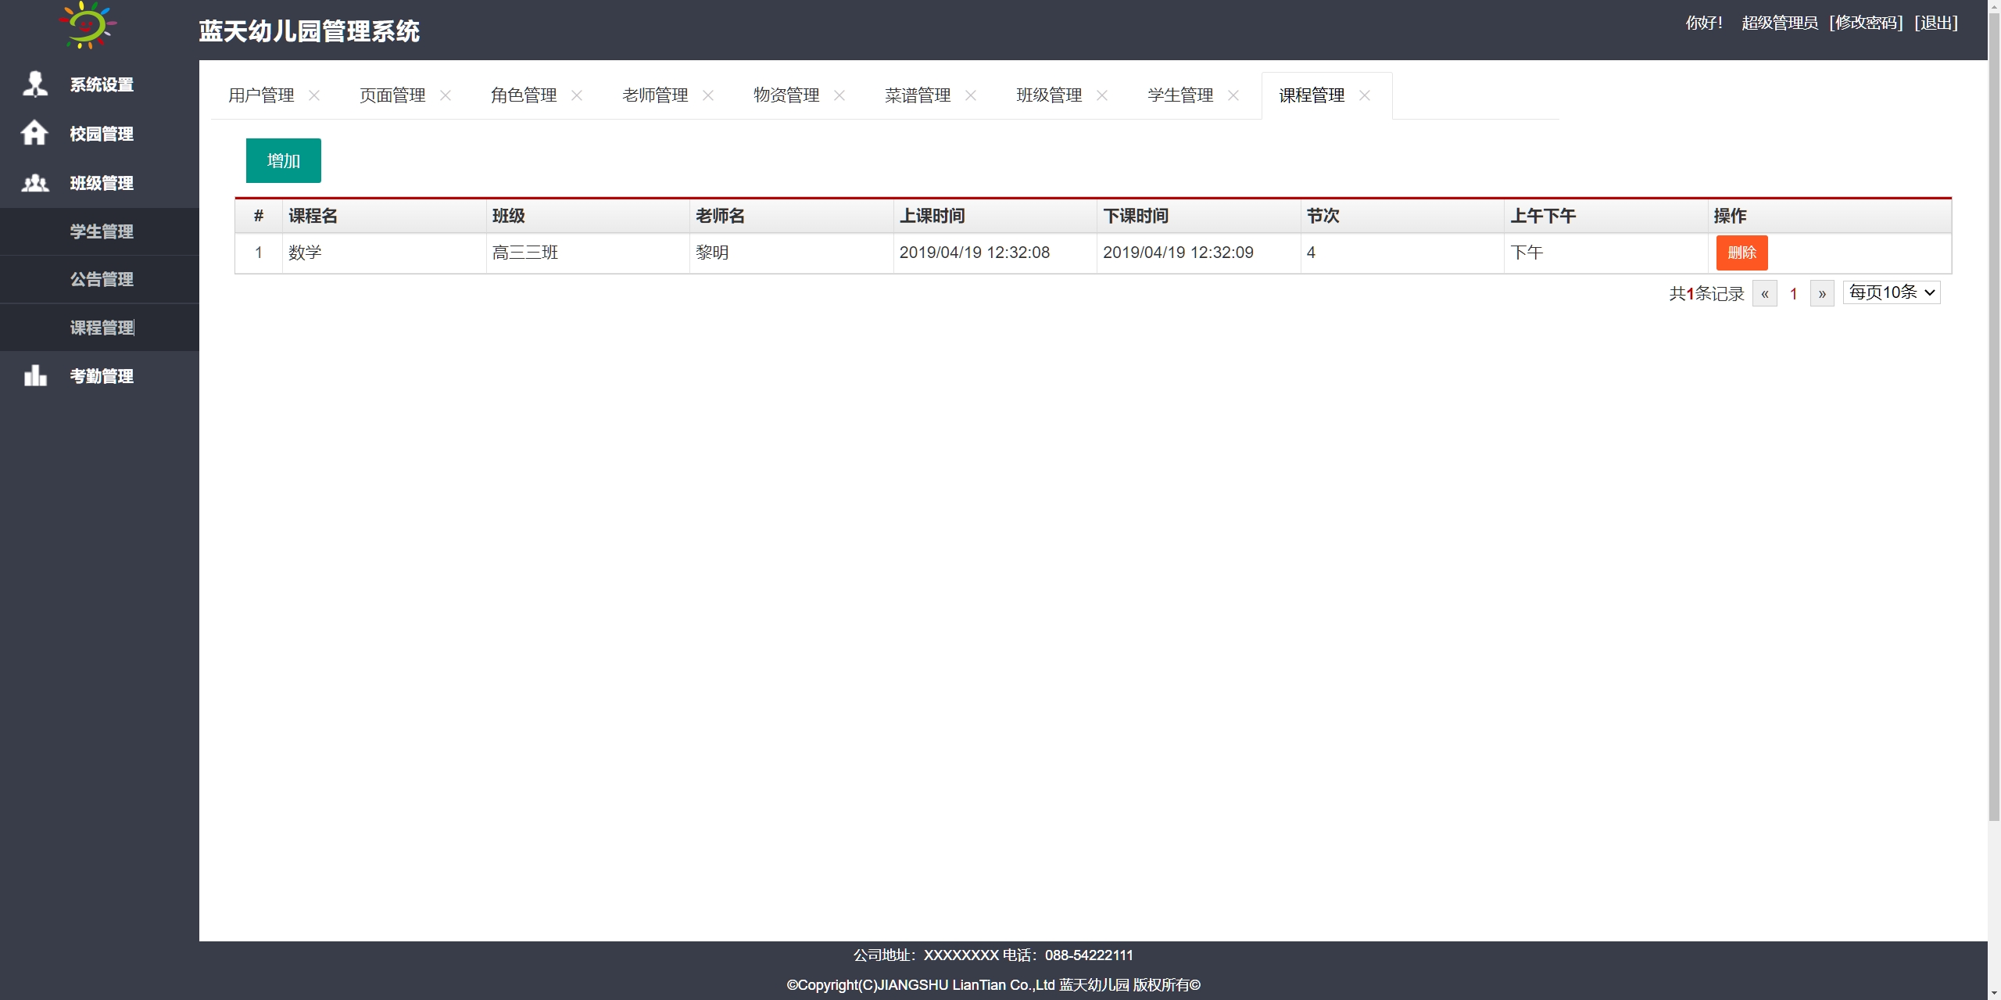This screenshot has height=1000, width=2001.
Task: Switch to the 角色管理 tab
Action: 524,95
